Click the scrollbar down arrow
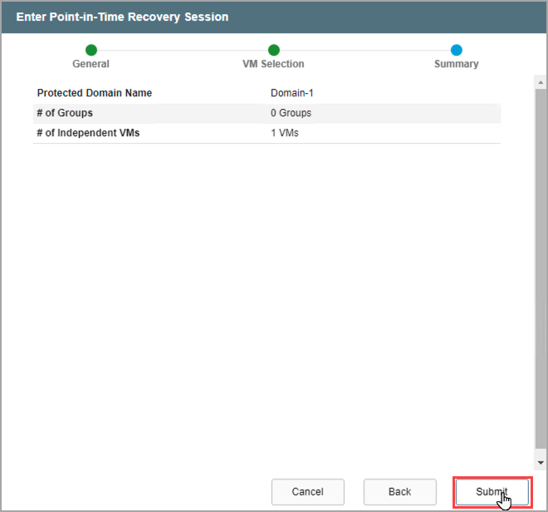The image size is (548, 512). [541, 462]
